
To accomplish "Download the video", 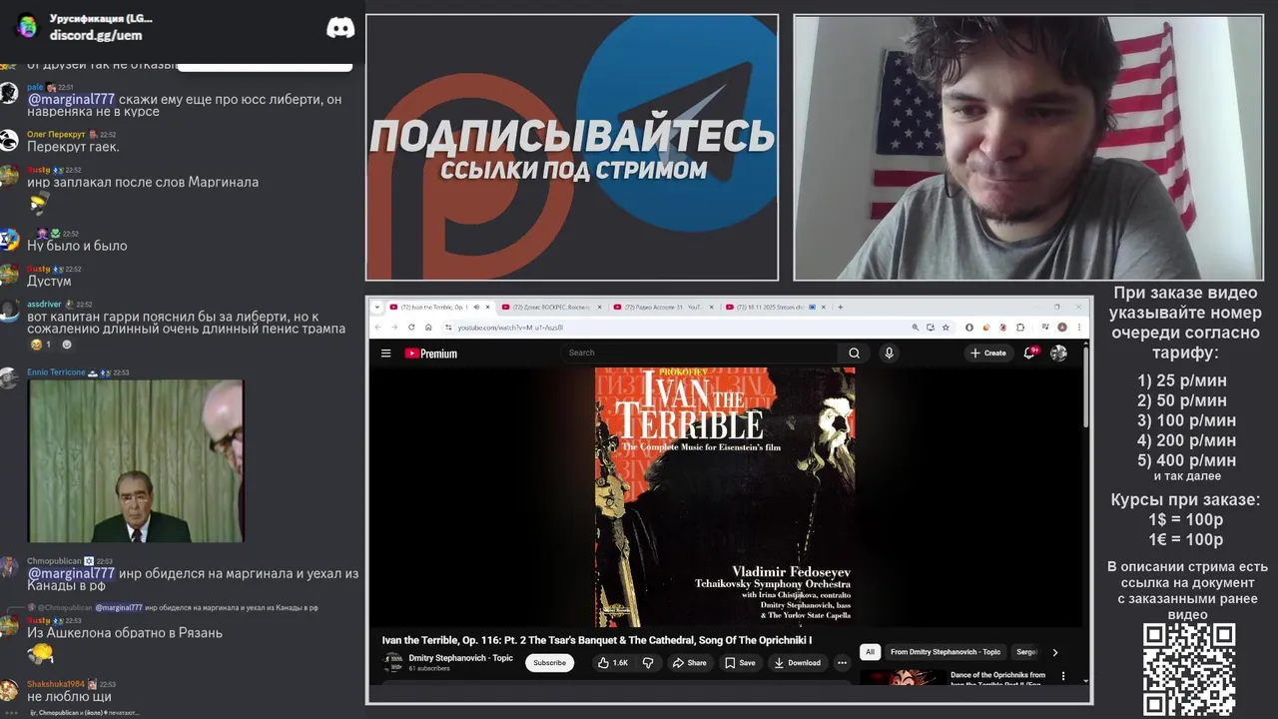I will pos(797,663).
